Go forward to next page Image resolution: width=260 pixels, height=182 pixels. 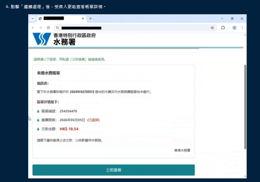coord(40,28)
